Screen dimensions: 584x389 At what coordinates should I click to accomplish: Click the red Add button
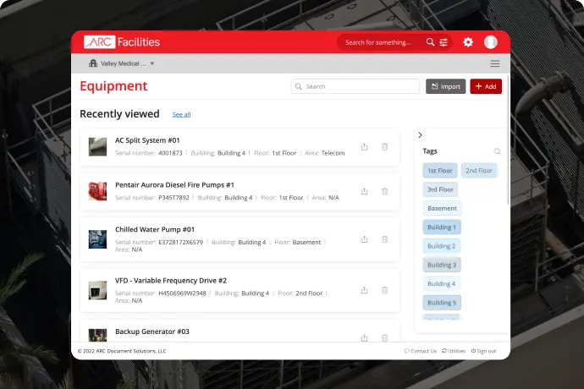coord(486,86)
